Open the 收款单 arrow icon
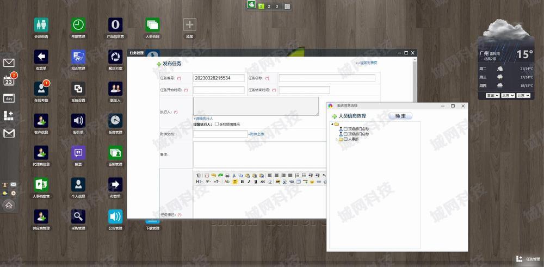Screen dimensions: 544x267 click(41, 57)
